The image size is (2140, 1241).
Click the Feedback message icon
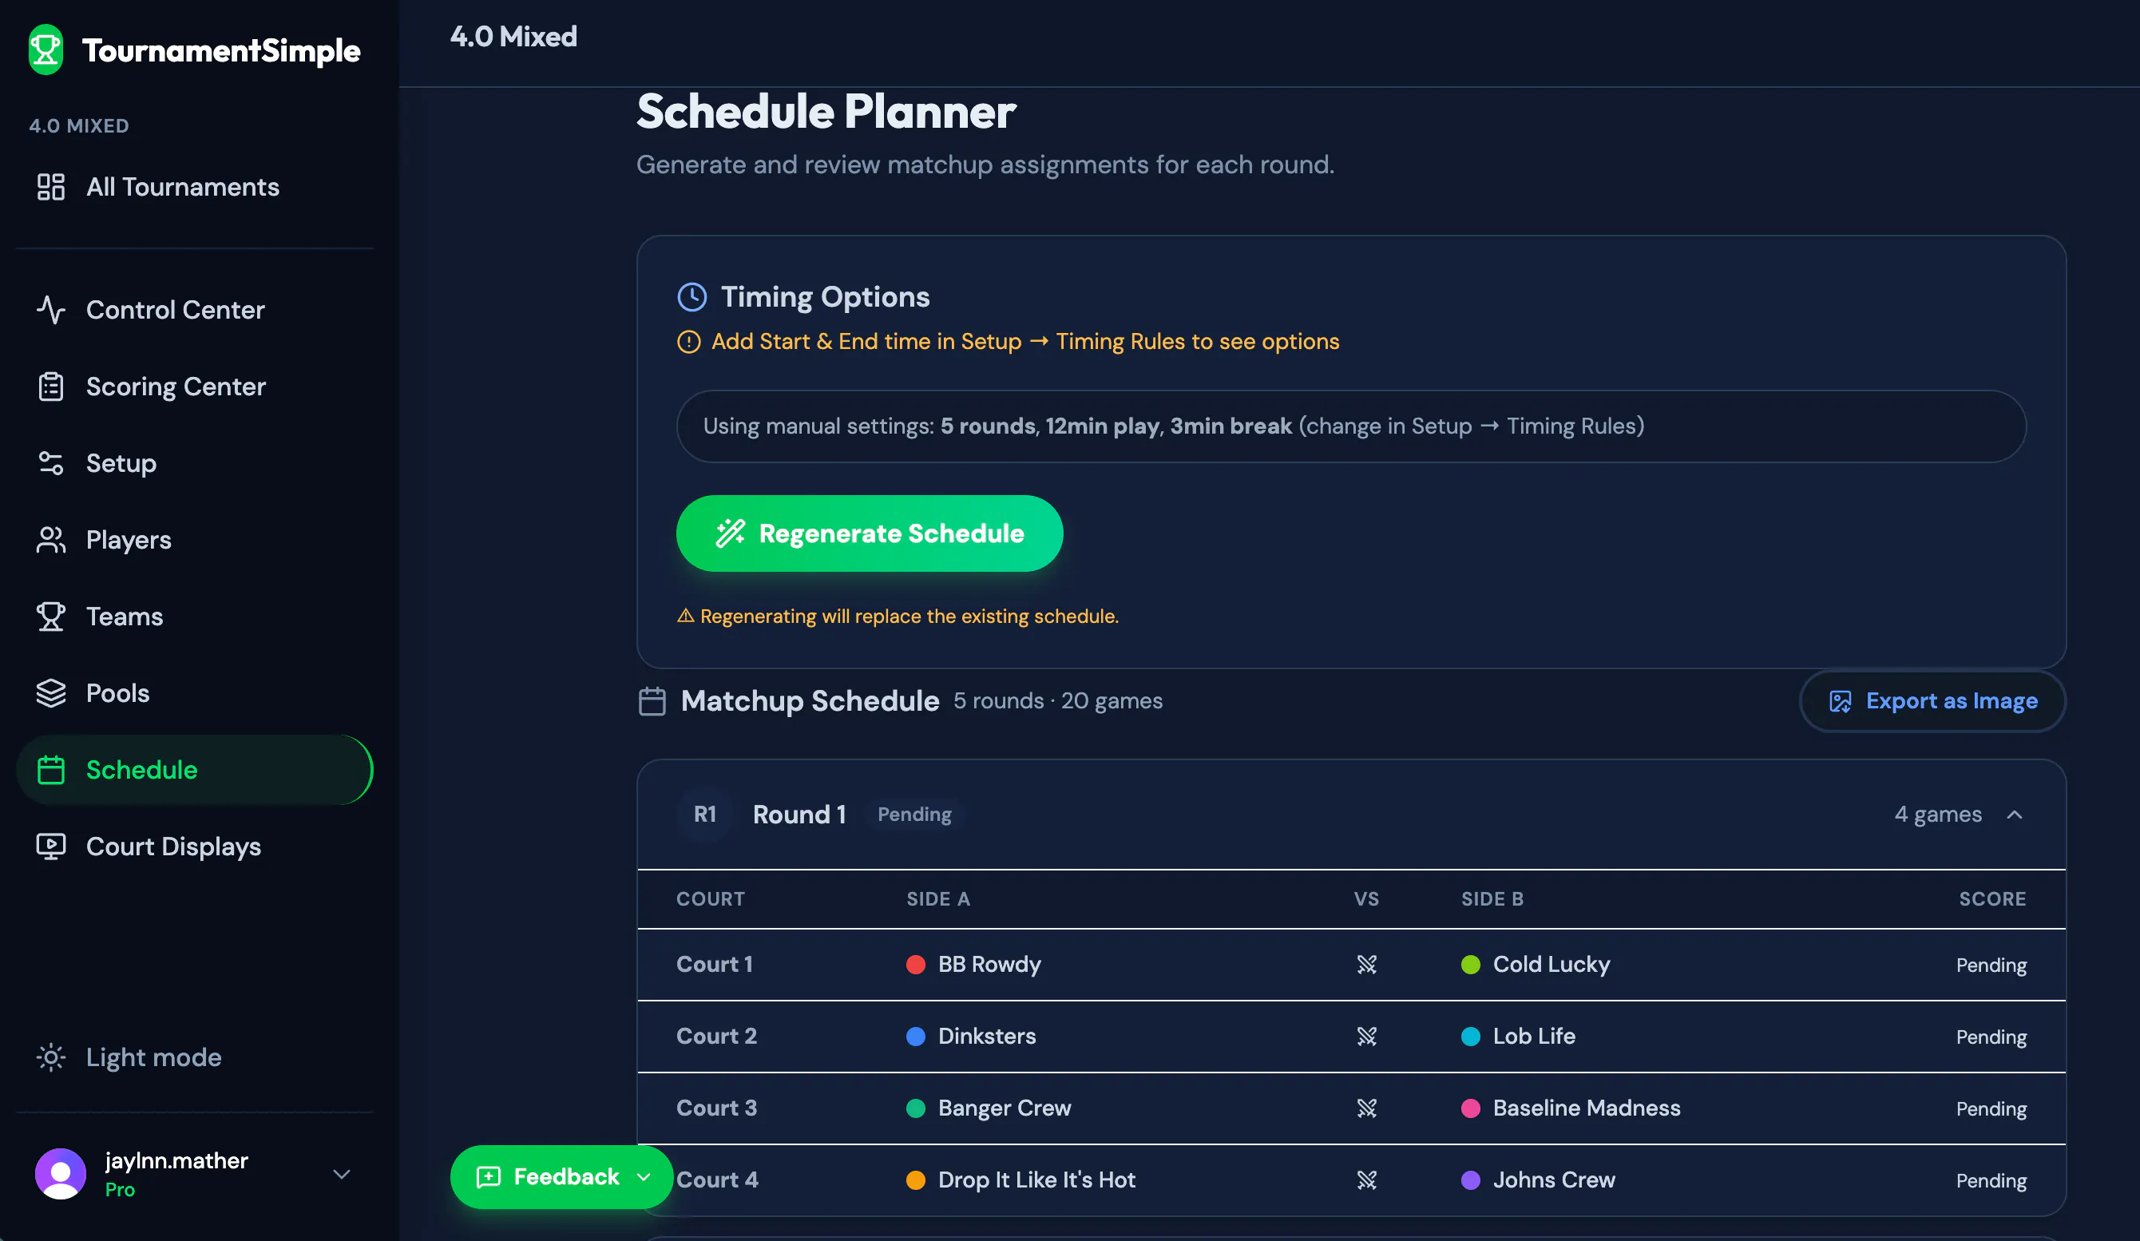click(489, 1177)
